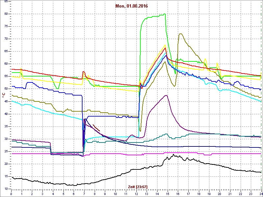This screenshot has height=197, width=263.
Task: Click the °C unit label on temperature axis
Action: 4,95
